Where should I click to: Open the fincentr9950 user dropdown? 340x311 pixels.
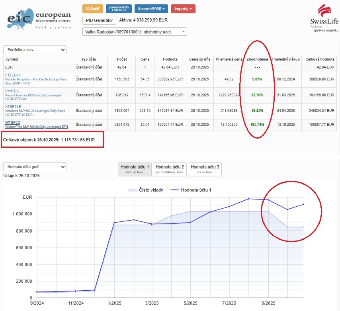tap(151, 9)
